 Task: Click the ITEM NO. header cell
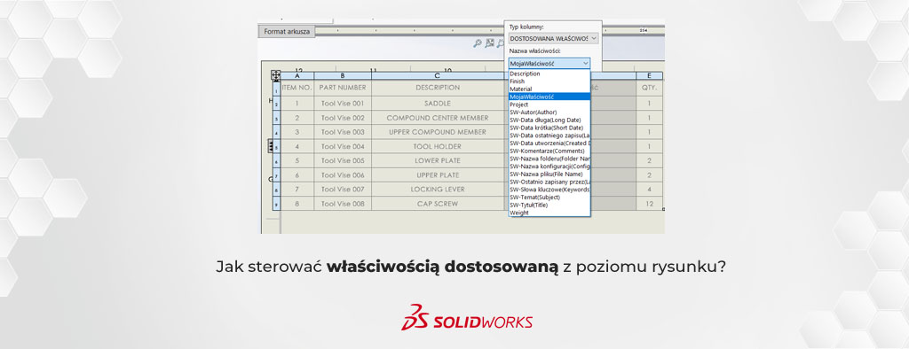(x=297, y=88)
